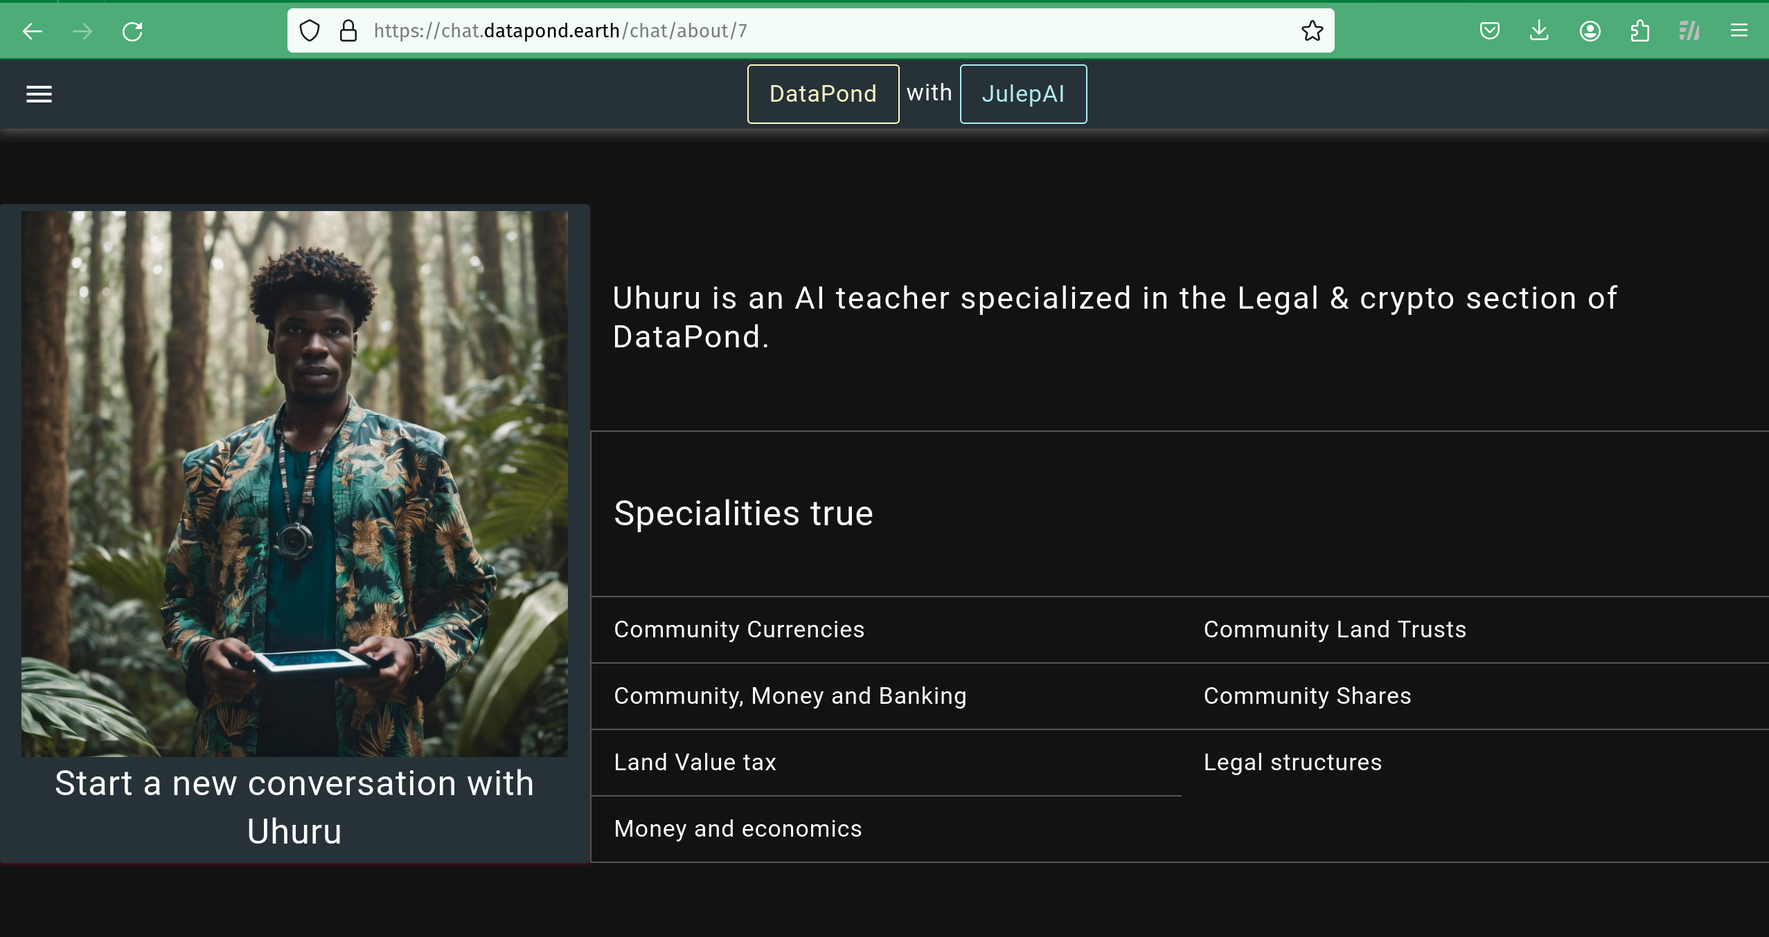Click Uhuru's portrait image
The width and height of the screenshot is (1769, 937).
pos(294,483)
